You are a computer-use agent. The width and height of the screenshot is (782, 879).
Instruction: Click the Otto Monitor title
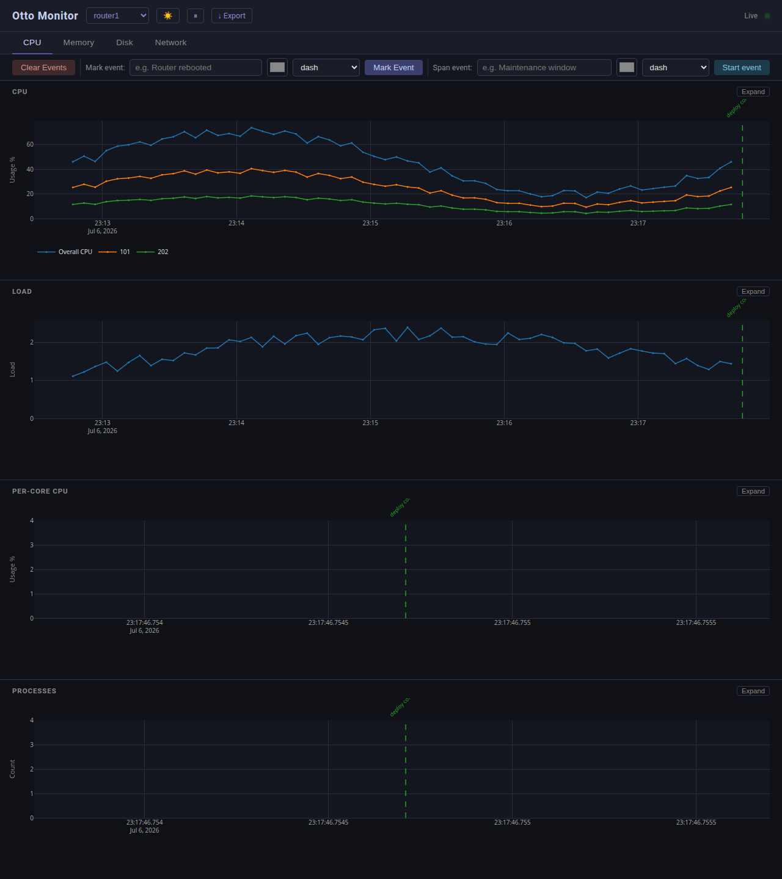pos(45,16)
